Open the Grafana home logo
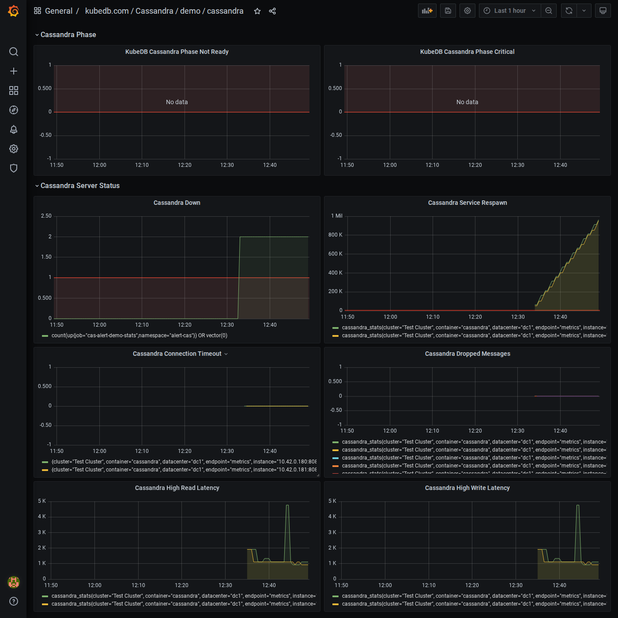Viewport: 618px width, 618px height. pos(14,11)
